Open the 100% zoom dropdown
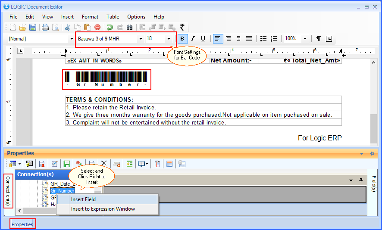This screenshot has height=230, width=382. point(305,39)
